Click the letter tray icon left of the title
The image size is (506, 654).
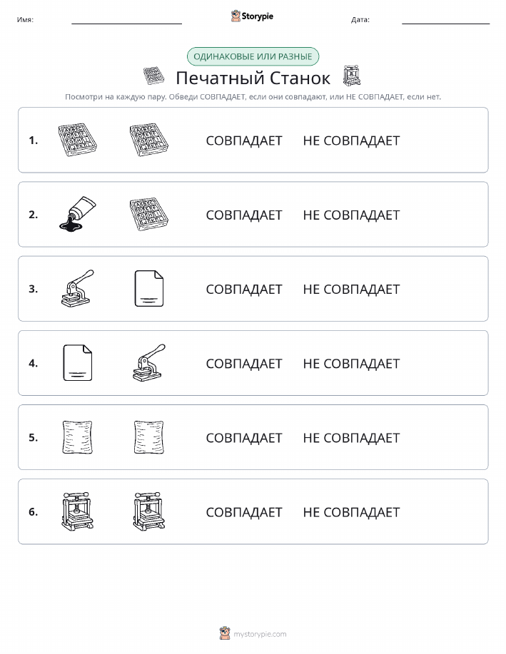[153, 76]
